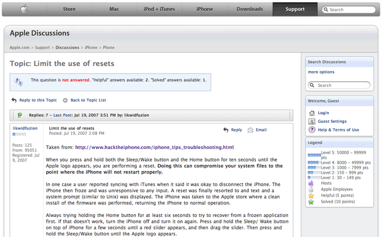
Task: Open the likwidfuzion author profile link
Action: point(25,128)
